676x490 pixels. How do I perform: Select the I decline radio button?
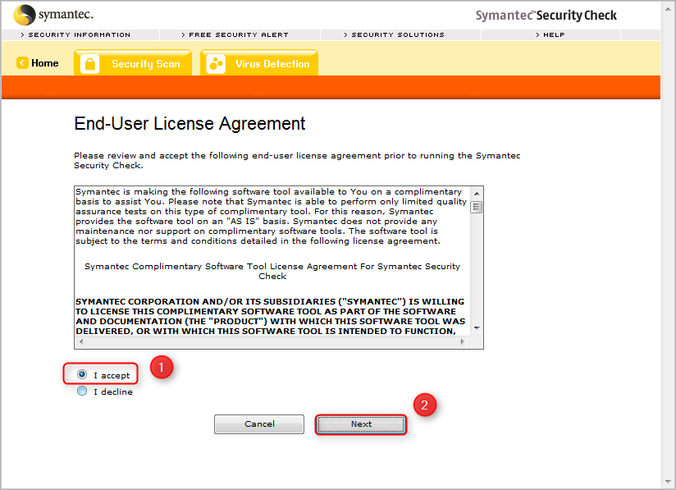pyautogui.click(x=81, y=391)
